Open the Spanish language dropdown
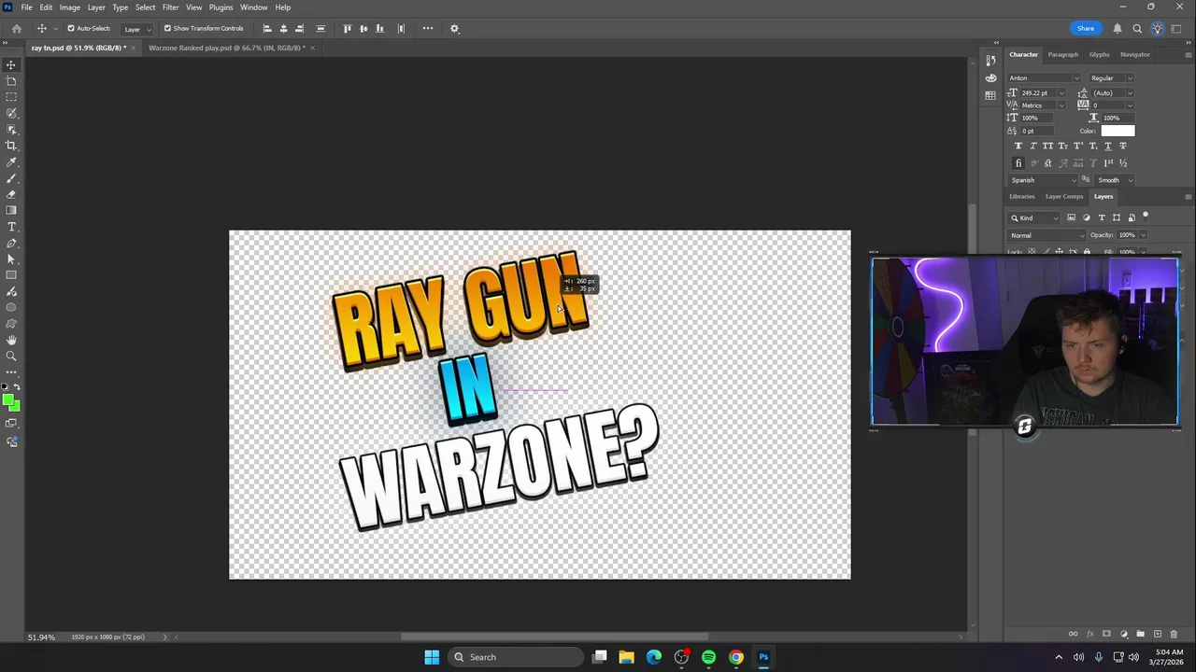Screen dimensions: 1196x672 coord(1043,180)
